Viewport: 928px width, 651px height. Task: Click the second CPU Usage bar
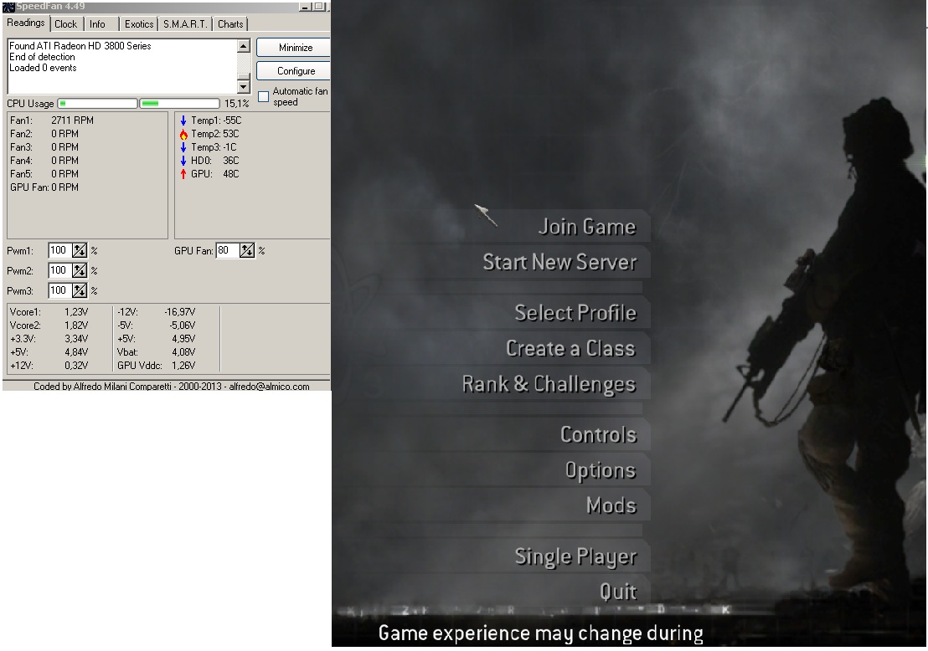[x=179, y=104]
